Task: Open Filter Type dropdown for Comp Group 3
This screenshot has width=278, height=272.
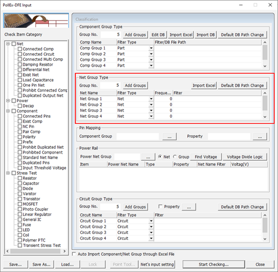Action: [151, 60]
